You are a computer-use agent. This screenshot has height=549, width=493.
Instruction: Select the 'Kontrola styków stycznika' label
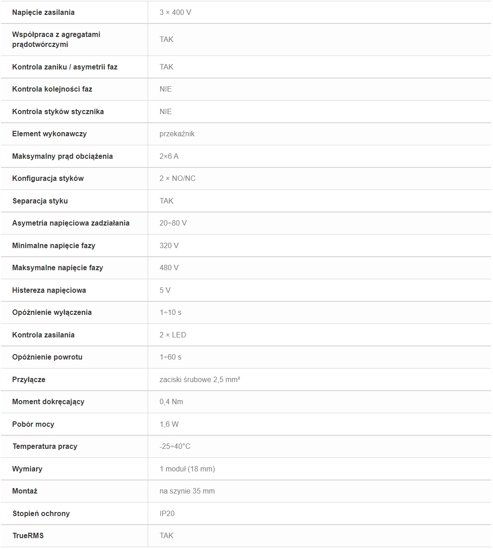[58, 111]
